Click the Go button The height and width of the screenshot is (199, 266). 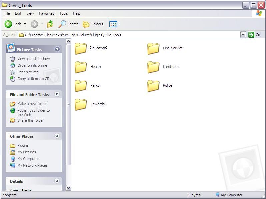[x=254, y=35]
